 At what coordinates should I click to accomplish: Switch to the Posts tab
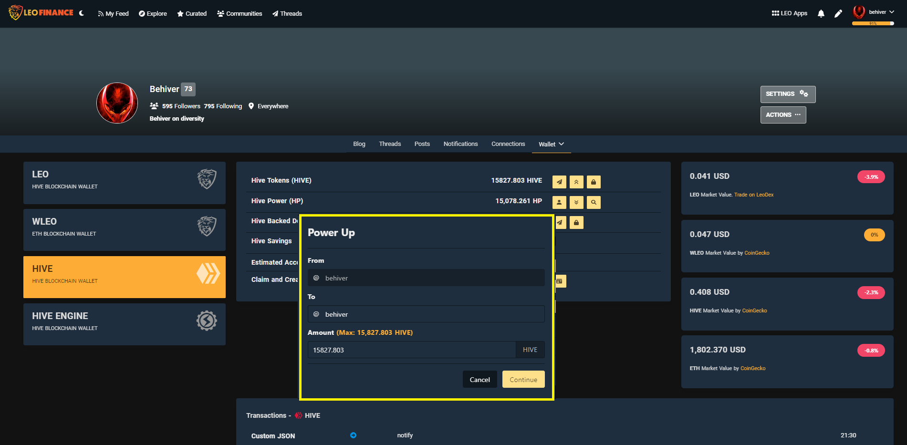(x=422, y=144)
